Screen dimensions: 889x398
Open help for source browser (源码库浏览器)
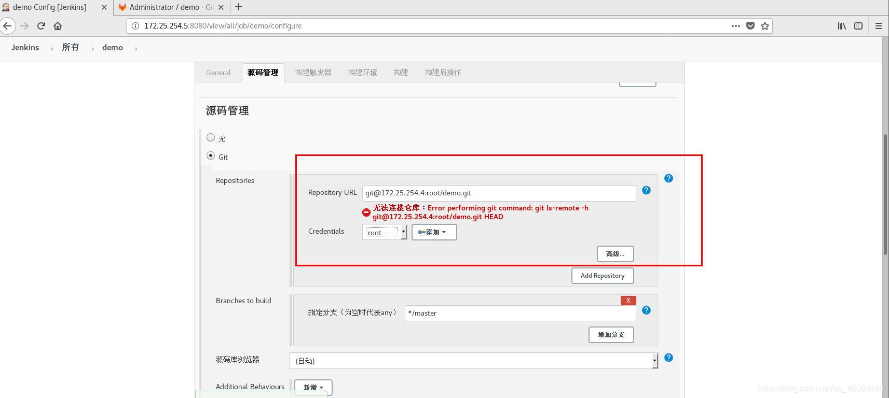pos(668,358)
